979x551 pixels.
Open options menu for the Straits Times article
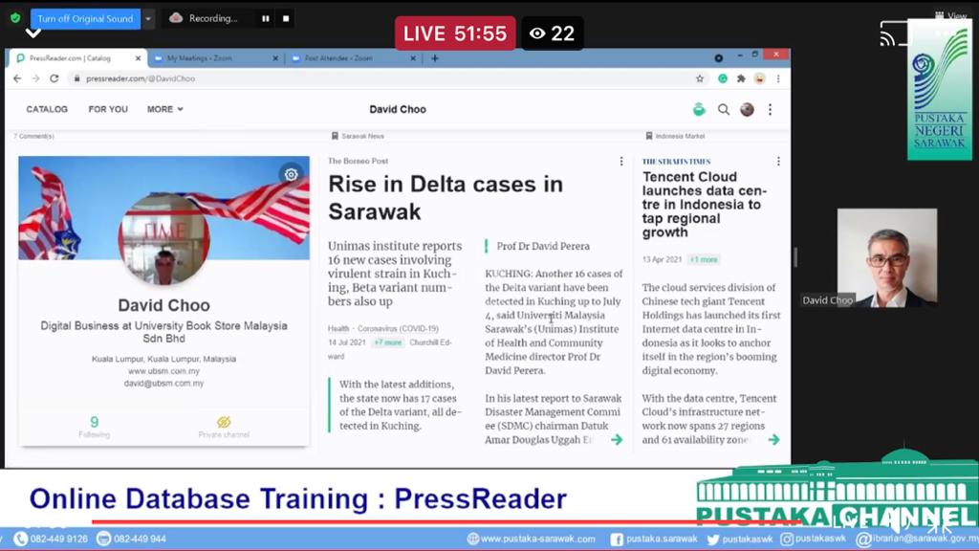click(x=778, y=161)
